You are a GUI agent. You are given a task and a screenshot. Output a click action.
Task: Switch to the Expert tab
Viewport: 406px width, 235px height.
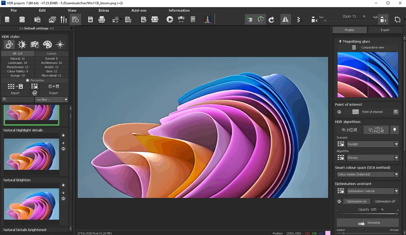tap(385, 30)
